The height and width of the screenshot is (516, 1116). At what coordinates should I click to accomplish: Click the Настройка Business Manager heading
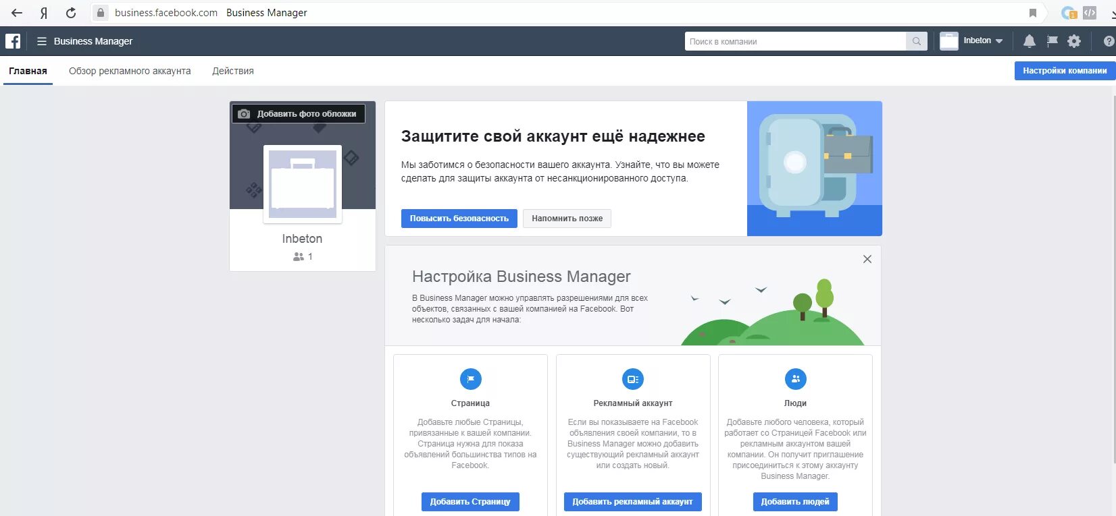[x=522, y=277]
